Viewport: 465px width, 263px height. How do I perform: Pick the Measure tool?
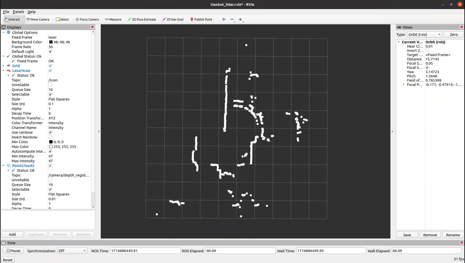tap(113, 19)
